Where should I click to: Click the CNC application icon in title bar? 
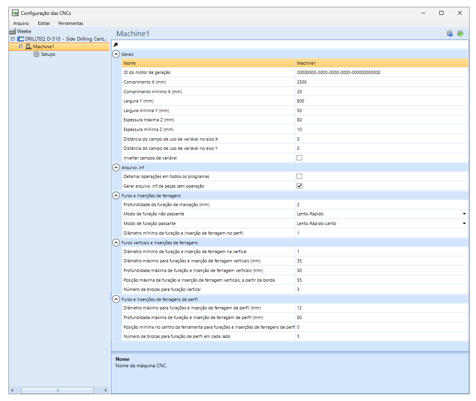click(15, 13)
